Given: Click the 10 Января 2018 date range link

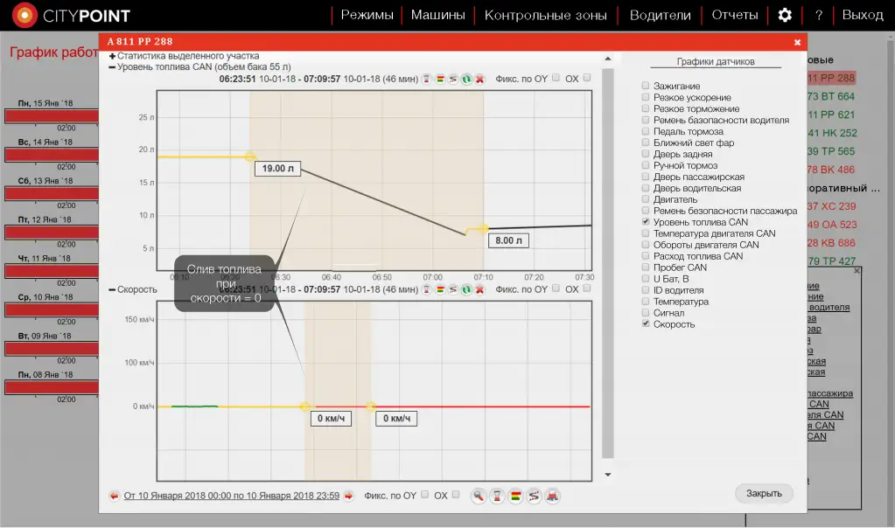Looking at the screenshot, I should click(231, 496).
